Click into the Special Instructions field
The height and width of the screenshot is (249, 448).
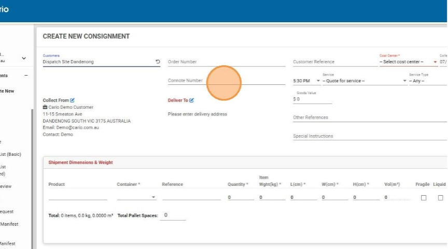(x=369, y=136)
